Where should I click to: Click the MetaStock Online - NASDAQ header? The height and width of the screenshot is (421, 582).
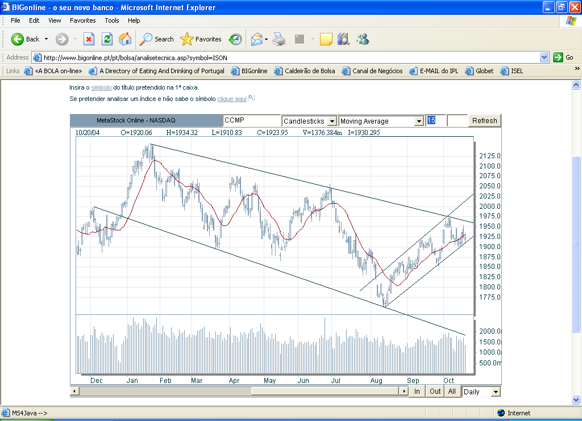pyautogui.click(x=146, y=120)
